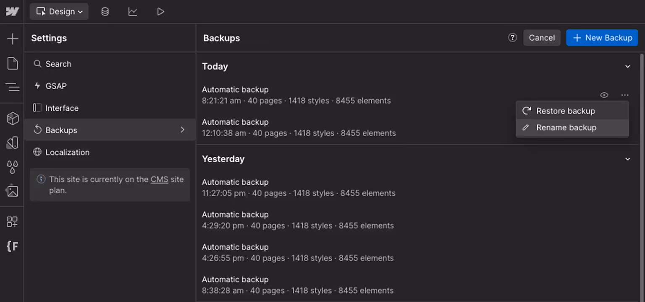Open the Assets panel
Screen dimensions: 645x302
13,191
